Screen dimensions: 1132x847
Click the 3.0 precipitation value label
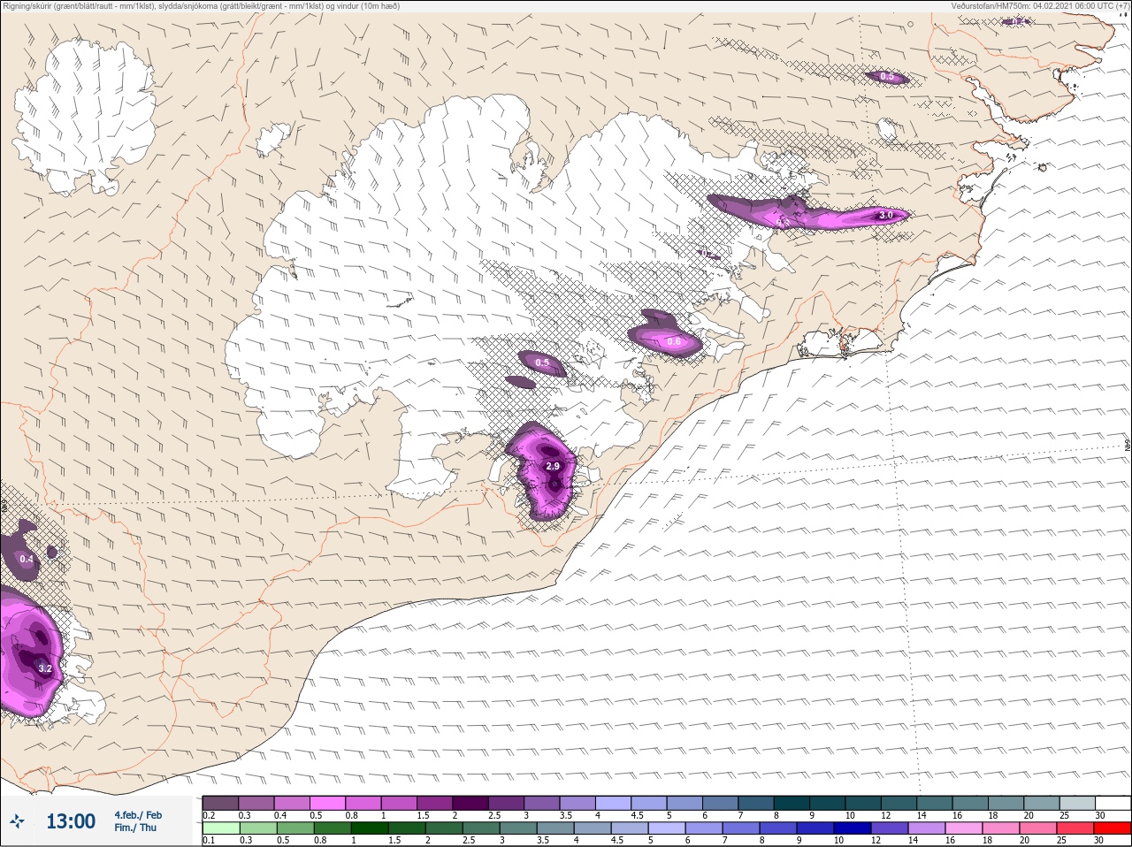pyautogui.click(x=885, y=215)
